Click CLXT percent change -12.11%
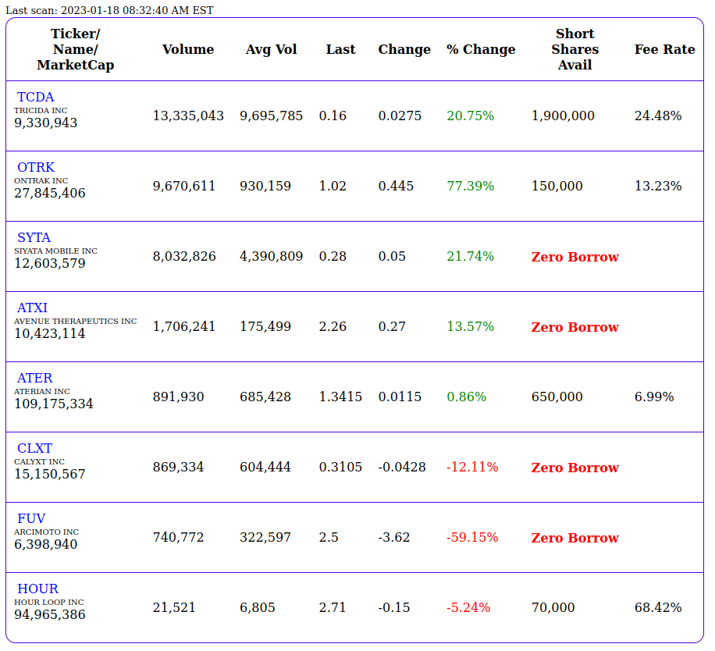715x651 pixels. pyautogui.click(x=472, y=467)
